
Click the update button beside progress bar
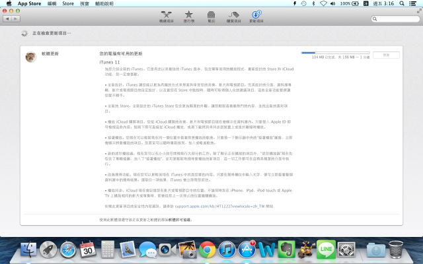pyautogui.click(x=386, y=55)
